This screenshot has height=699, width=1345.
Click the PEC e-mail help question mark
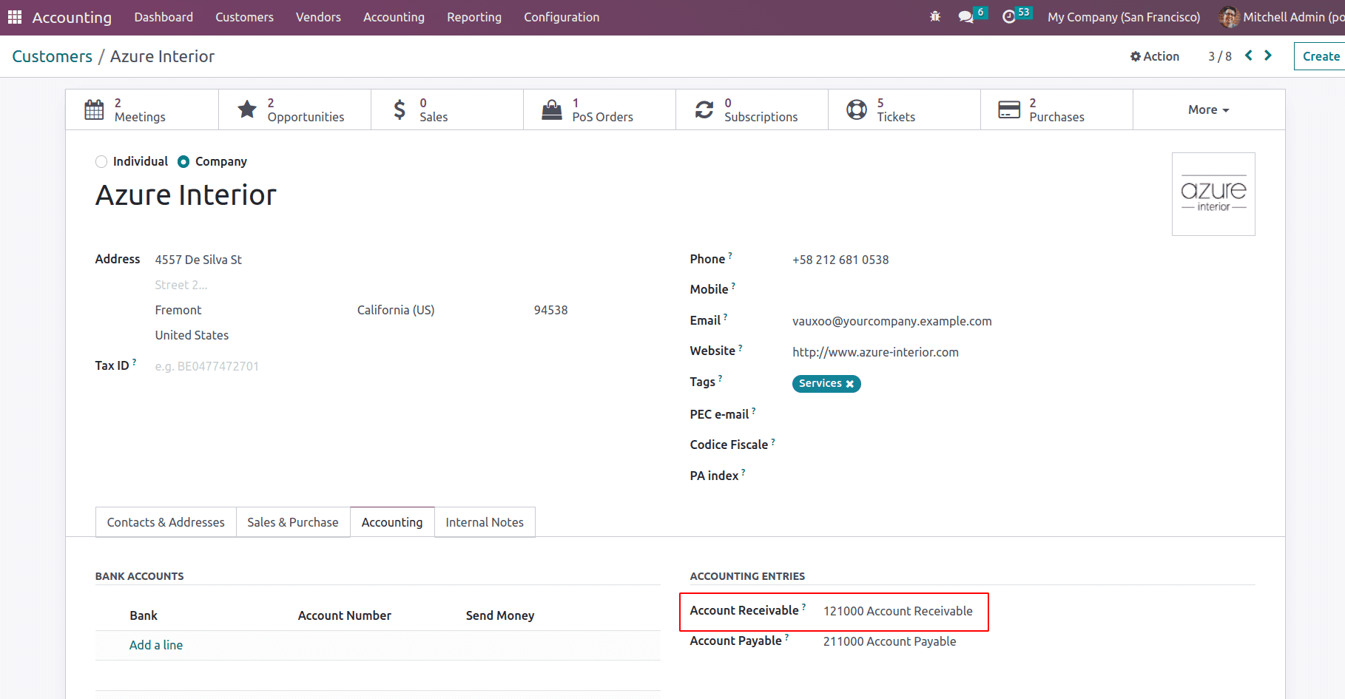754,411
